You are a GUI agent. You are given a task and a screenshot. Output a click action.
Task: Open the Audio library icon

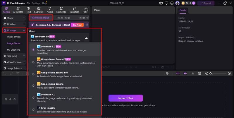(50, 10)
